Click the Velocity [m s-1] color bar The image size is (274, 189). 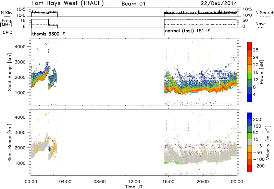250,142
